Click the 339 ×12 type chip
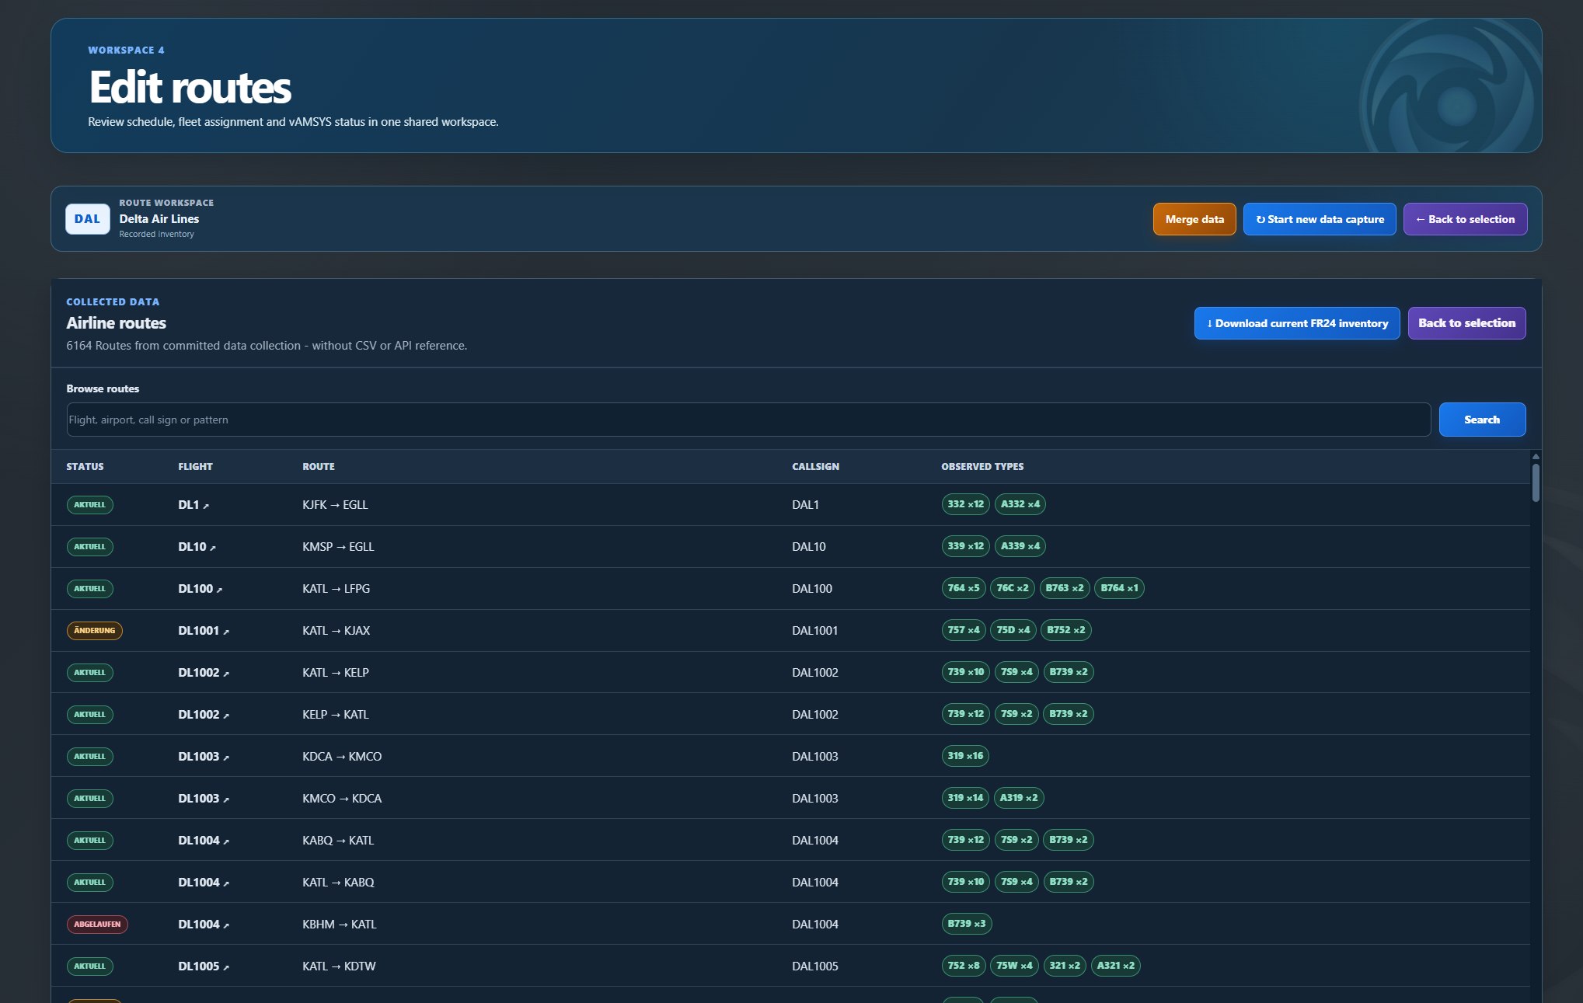1583x1003 pixels. tap(965, 546)
